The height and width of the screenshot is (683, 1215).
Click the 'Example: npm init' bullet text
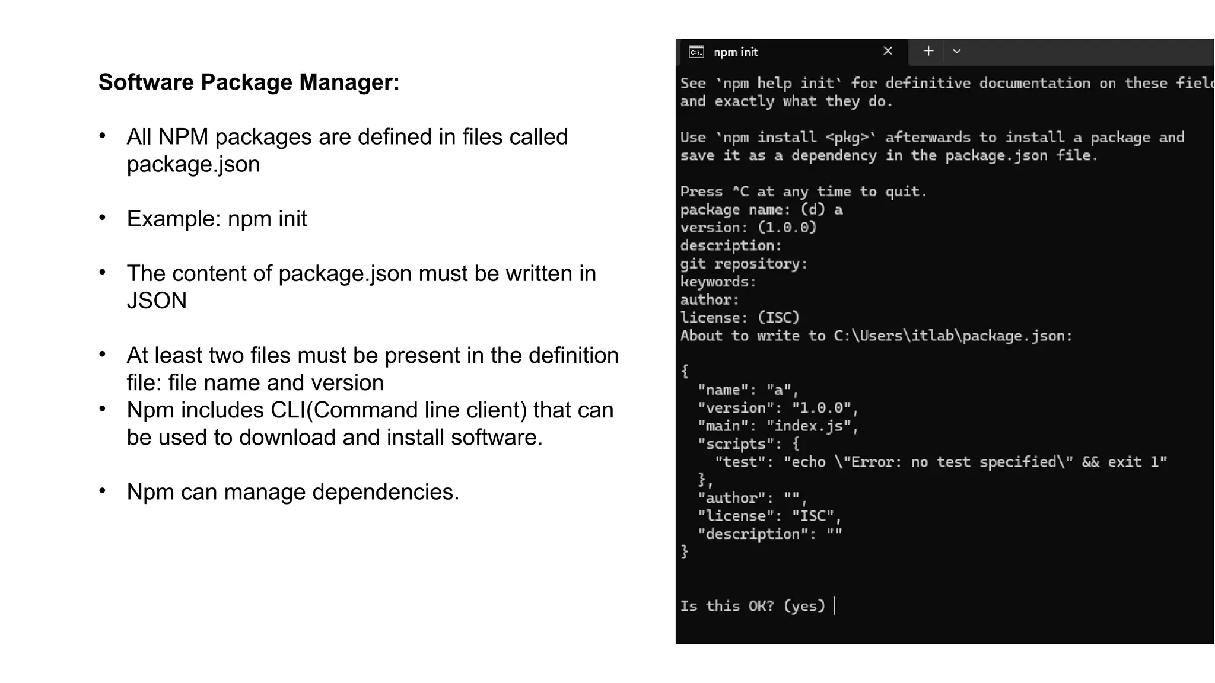217,219
